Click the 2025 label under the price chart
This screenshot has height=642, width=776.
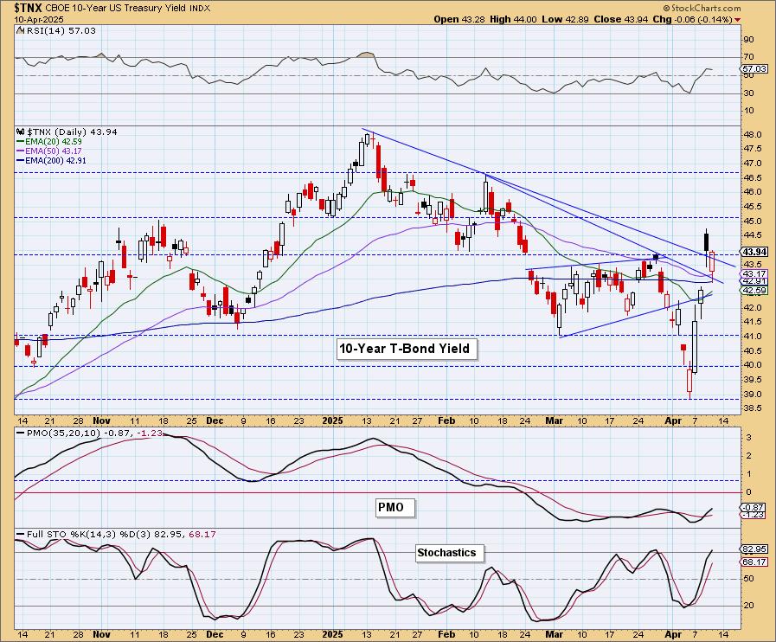point(332,421)
